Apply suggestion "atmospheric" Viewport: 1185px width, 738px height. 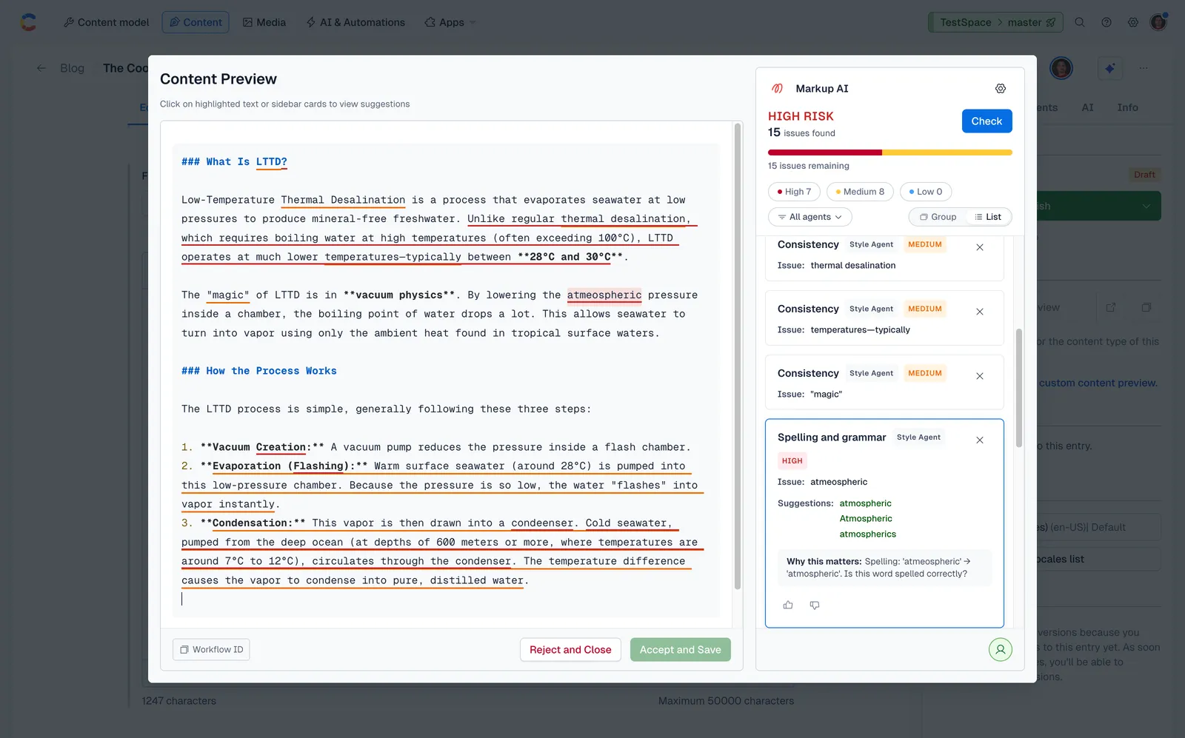tap(865, 503)
